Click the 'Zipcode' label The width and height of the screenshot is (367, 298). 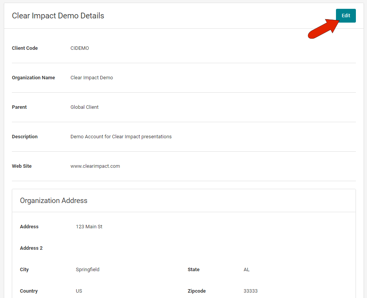(x=197, y=291)
